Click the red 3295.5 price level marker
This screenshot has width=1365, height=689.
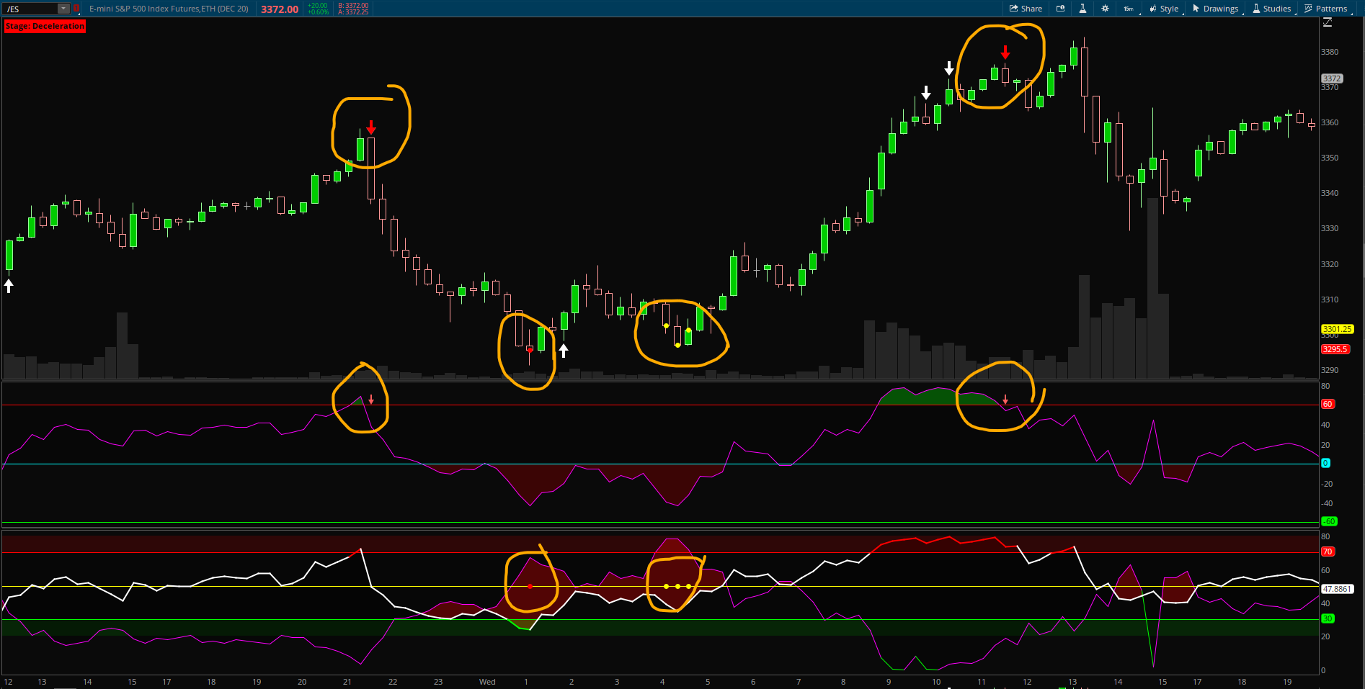tap(1334, 349)
